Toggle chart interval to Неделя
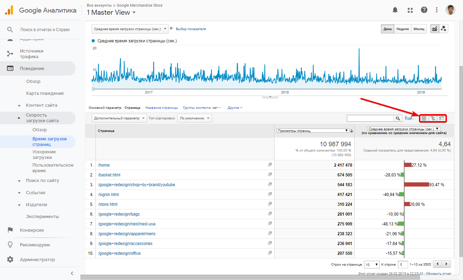This screenshot has width=463, height=280. [x=403, y=29]
